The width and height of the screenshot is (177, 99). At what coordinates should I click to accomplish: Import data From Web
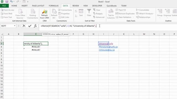pyautogui.click(x=7, y=13)
